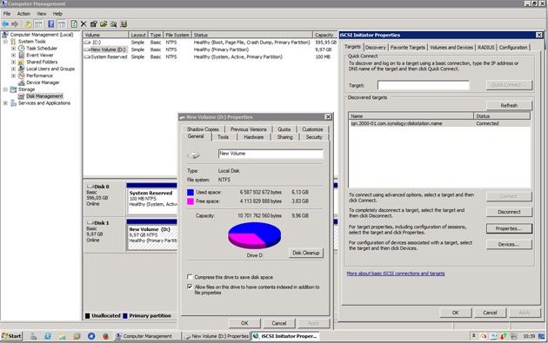Switch to the Discovery tab in iSCSI Initiator
Image resolution: width=548 pixels, height=343 pixels.
point(376,48)
